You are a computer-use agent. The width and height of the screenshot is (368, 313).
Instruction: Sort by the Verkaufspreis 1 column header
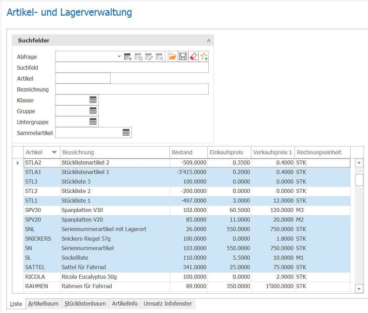click(x=273, y=152)
